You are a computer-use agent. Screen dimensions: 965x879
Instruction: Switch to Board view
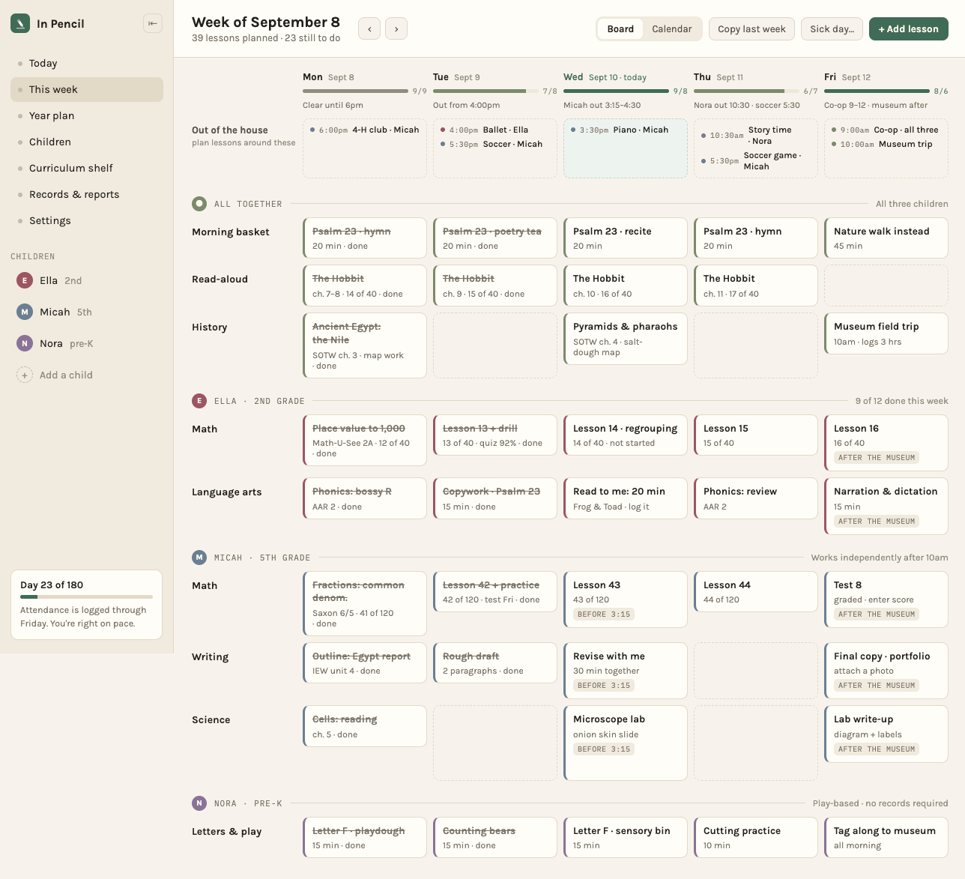click(x=620, y=28)
